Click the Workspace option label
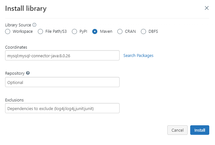This screenshot has width=215, height=145. (x=23, y=31)
